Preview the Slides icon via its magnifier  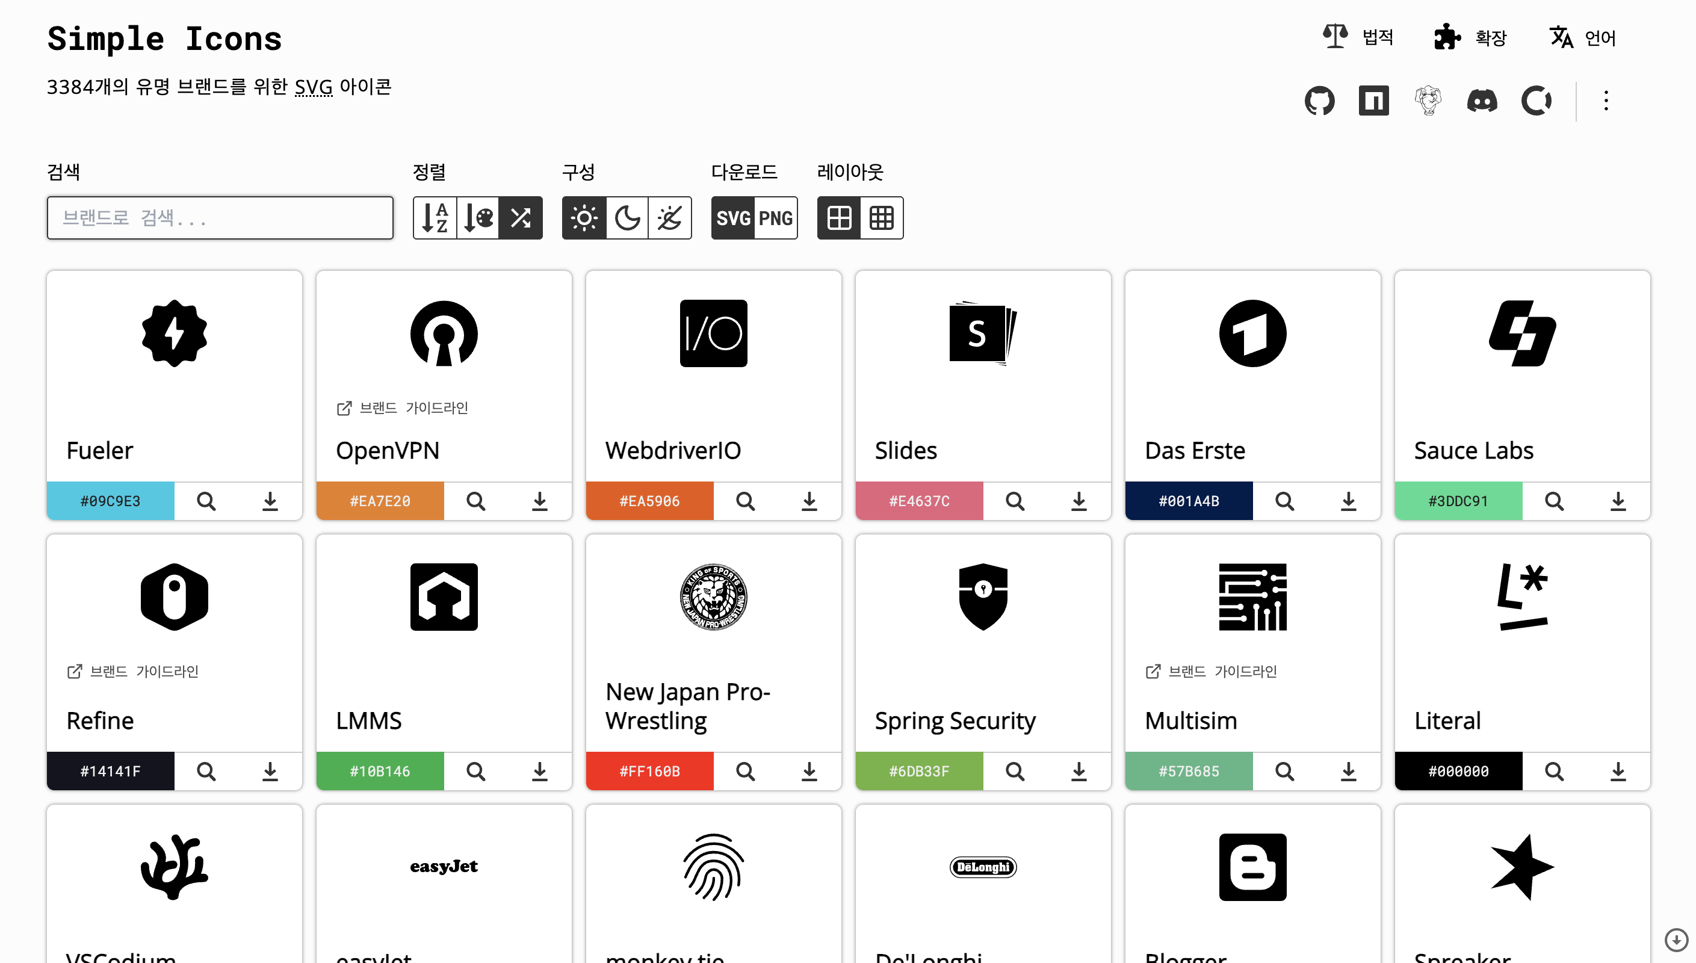click(x=1015, y=501)
